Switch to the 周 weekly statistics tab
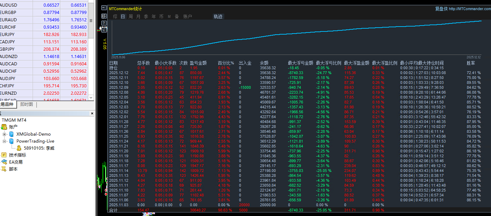 click(130, 16)
